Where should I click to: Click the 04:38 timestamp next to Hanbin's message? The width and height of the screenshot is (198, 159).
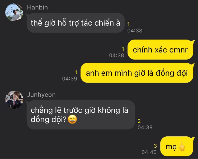(x=135, y=31)
